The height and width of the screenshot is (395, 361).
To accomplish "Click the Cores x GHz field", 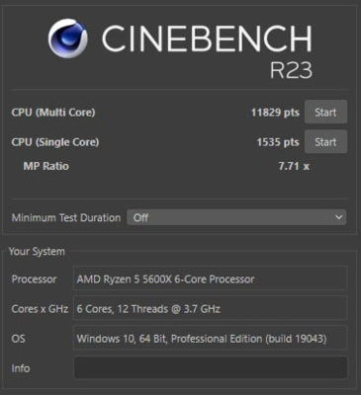I will 211,308.
